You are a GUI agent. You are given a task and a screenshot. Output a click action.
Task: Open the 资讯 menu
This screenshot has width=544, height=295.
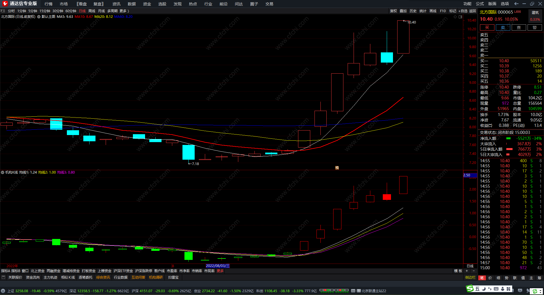116,4
